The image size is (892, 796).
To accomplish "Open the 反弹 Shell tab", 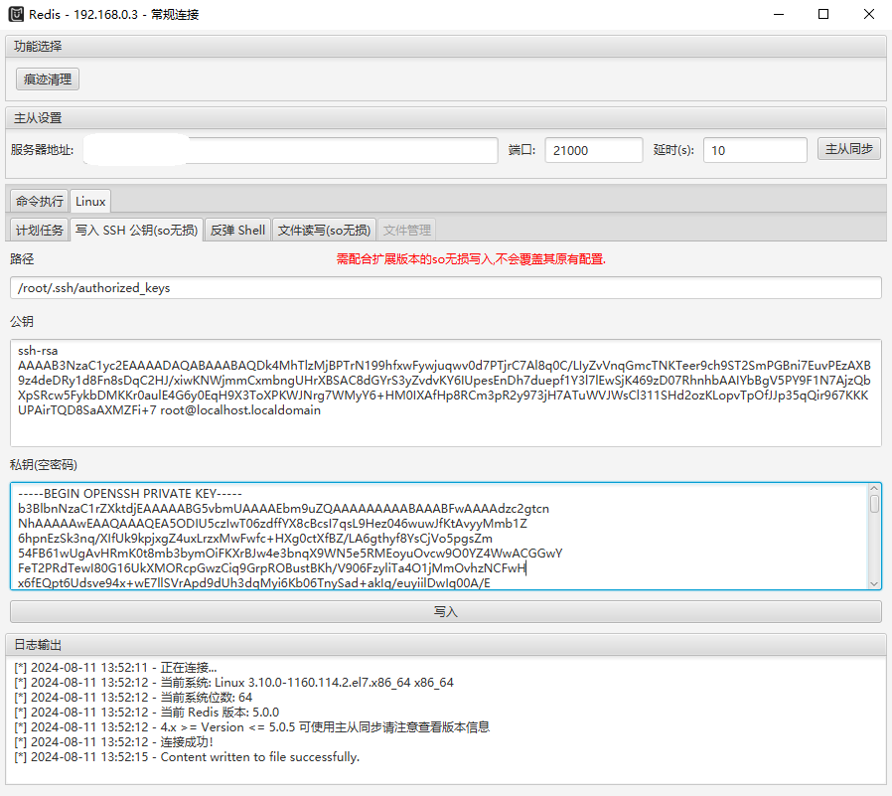I will (237, 230).
